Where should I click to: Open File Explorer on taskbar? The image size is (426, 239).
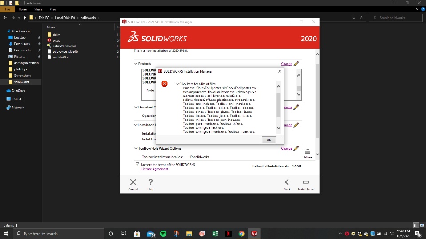(189, 234)
